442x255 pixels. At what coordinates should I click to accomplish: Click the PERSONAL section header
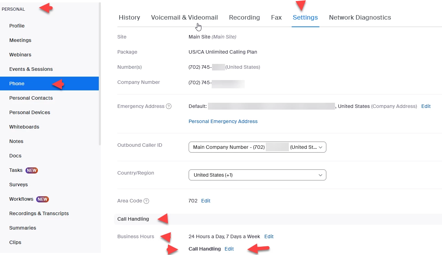tap(13, 9)
